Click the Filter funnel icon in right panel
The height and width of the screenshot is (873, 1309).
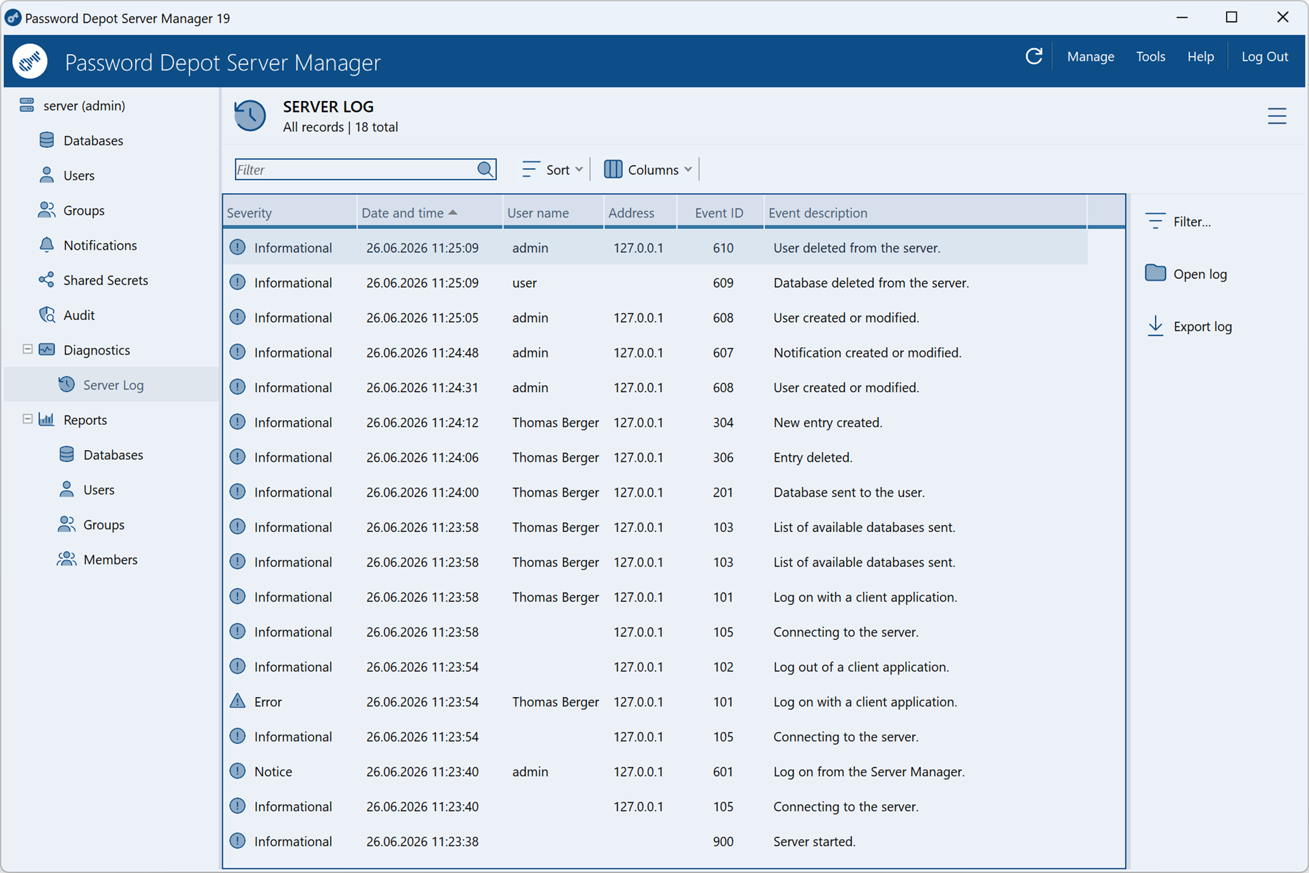click(x=1155, y=221)
